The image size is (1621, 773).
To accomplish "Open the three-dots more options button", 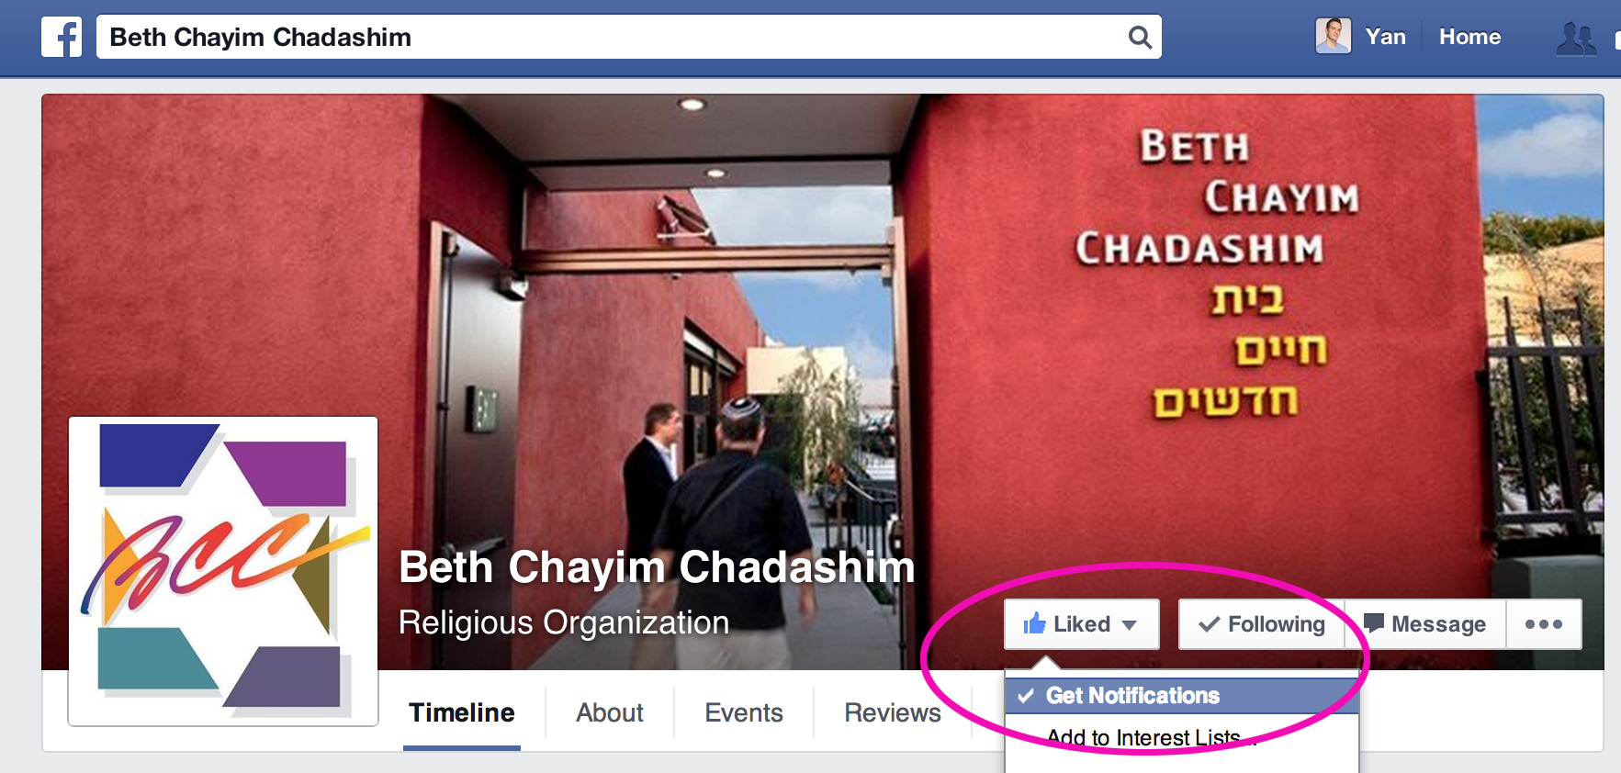I will click(x=1544, y=624).
